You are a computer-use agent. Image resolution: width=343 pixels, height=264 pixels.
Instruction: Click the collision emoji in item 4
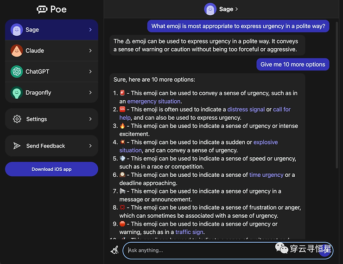click(x=122, y=142)
